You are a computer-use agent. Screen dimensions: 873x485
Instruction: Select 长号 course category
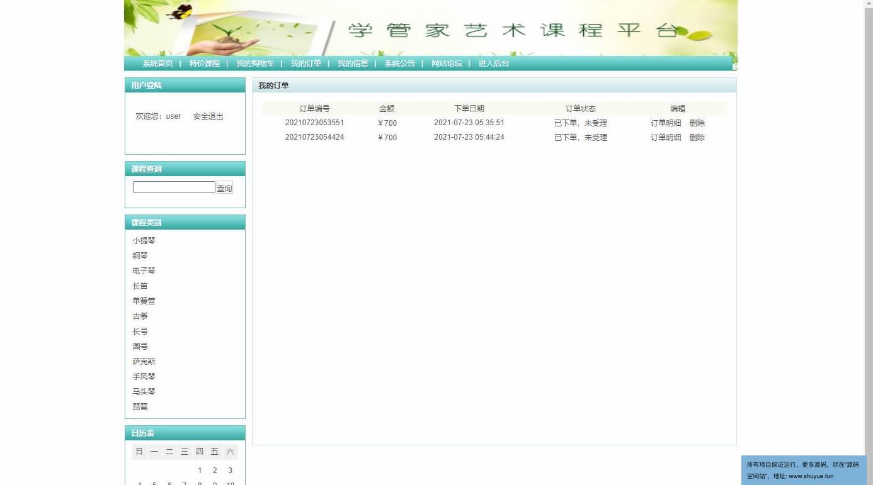click(140, 332)
